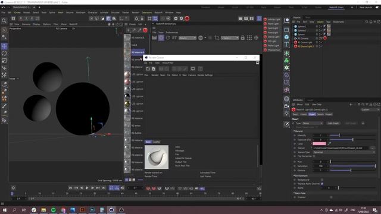Click the Light bulb object icon in right palette
Image resolution: width=381 pixels, height=214 pixels.
point(286,114)
